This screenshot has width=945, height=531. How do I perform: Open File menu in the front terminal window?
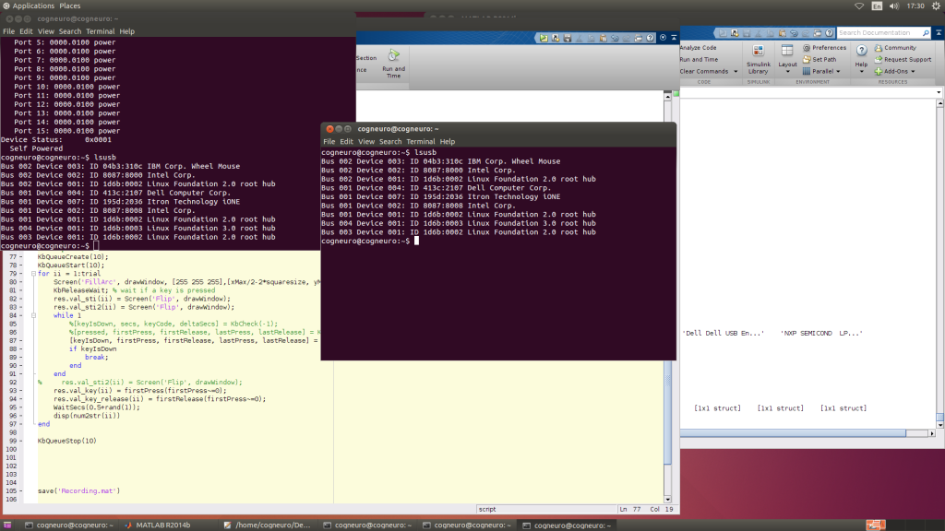coord(329,141)
